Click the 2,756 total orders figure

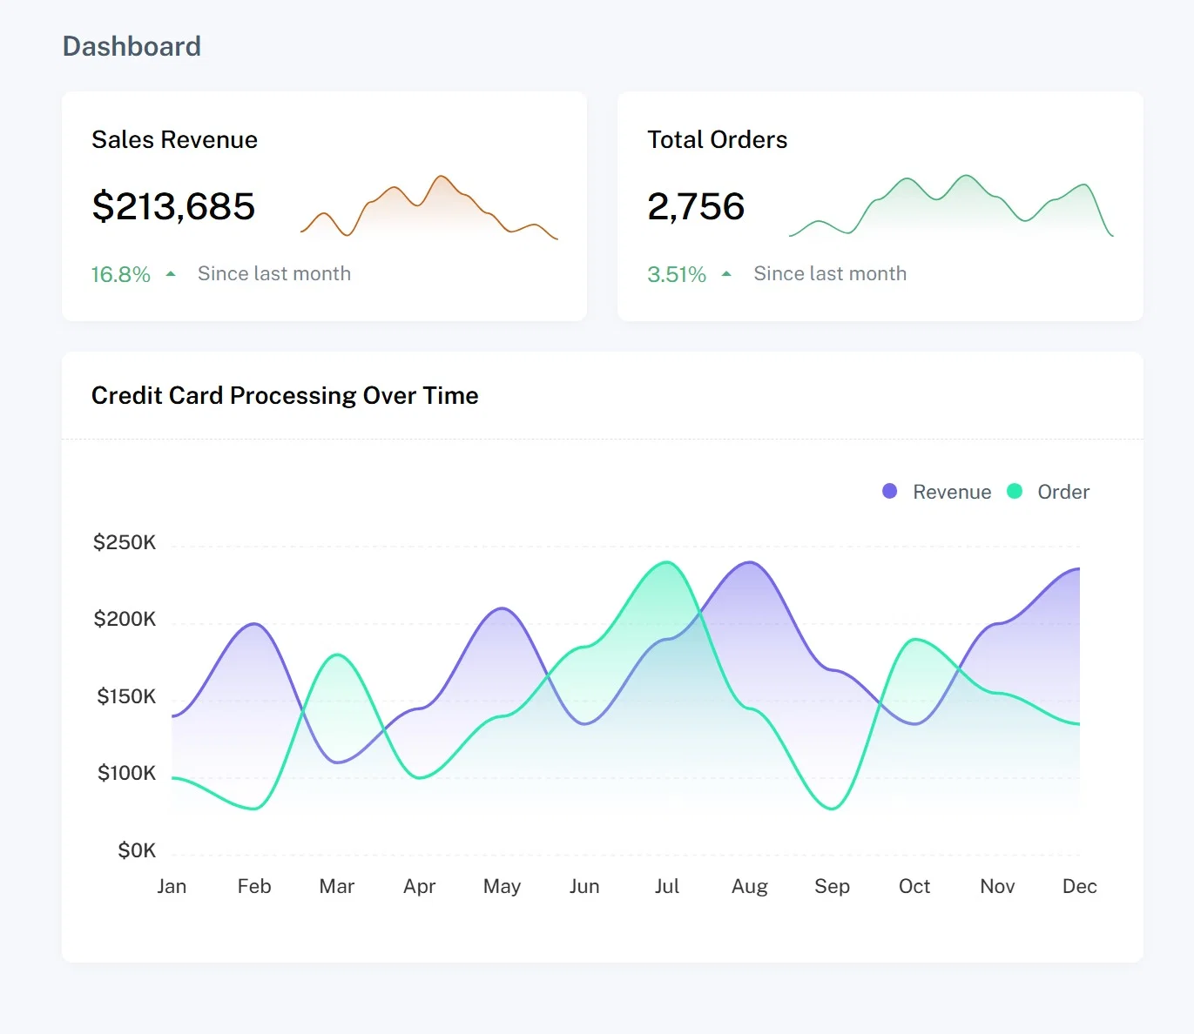(x=696, y=207)
